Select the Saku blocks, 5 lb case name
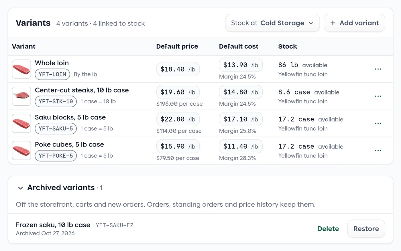This screenshot has width=401, height=251. [x=70, y=117]
